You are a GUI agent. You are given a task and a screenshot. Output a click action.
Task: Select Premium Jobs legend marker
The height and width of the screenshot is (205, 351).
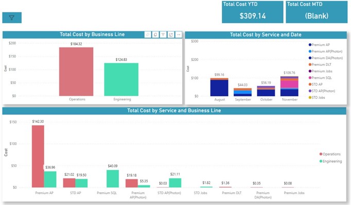click(310, 71)
